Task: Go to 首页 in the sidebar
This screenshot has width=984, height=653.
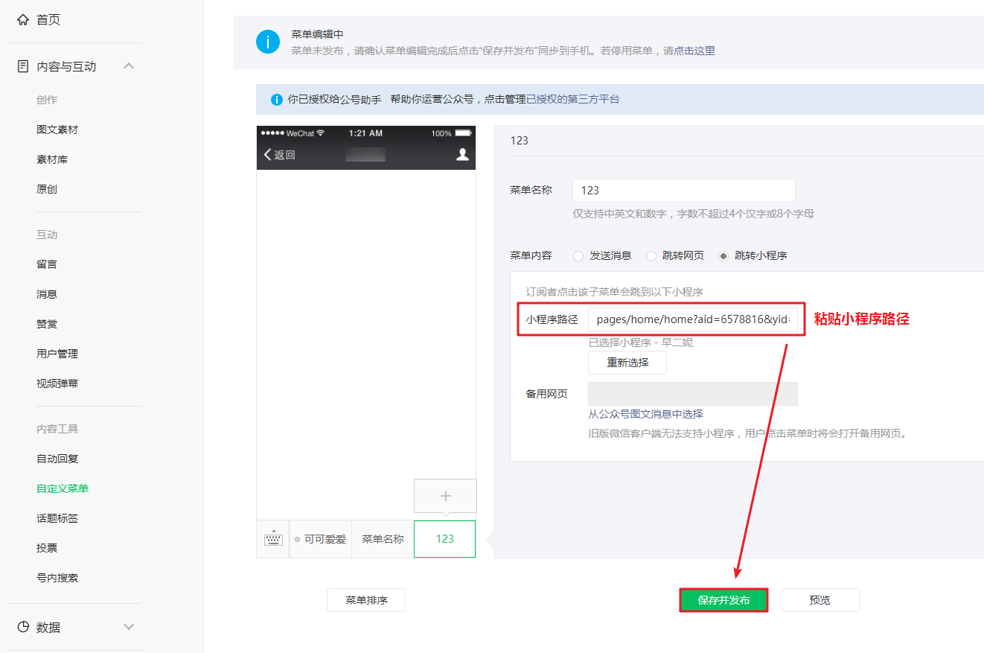Action: 48,19
